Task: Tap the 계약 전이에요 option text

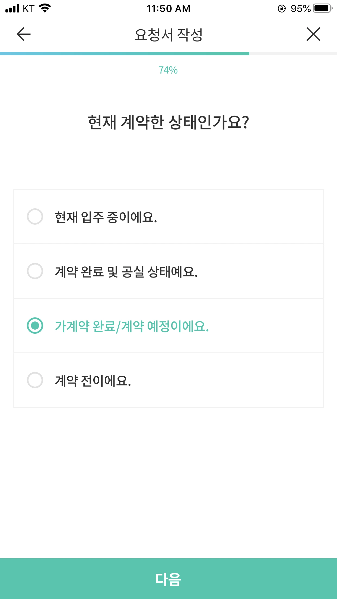Action: click(93, 381)
